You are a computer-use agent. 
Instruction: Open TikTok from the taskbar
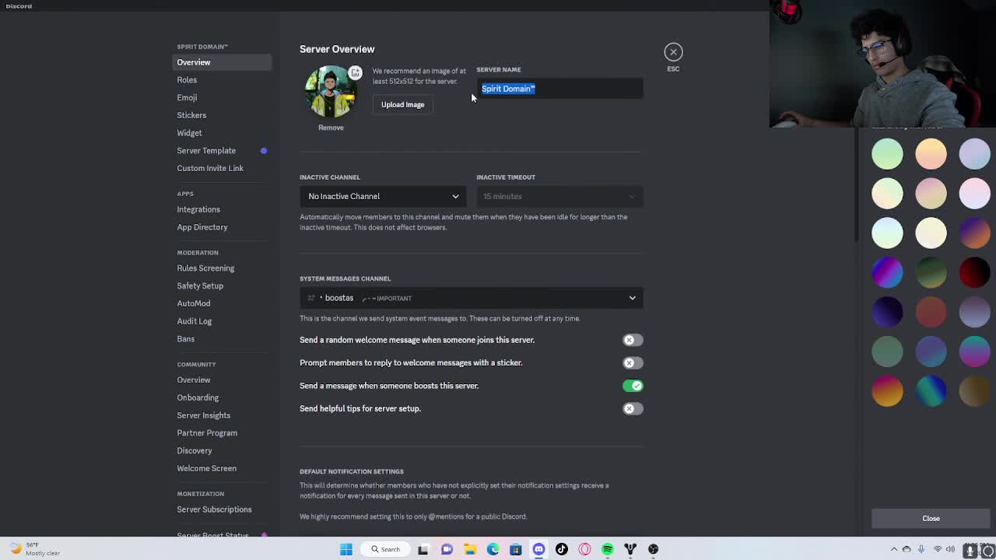click(562, 549)
